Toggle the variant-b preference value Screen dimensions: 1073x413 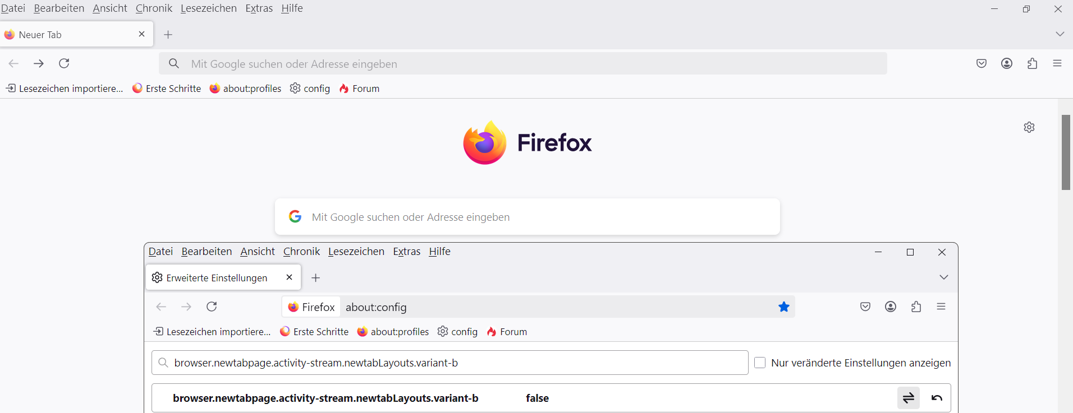pyautogui.click(x=908, y=398)
